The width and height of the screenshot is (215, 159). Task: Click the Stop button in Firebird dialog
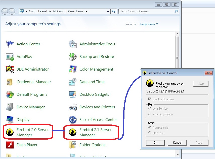point(201,84)
